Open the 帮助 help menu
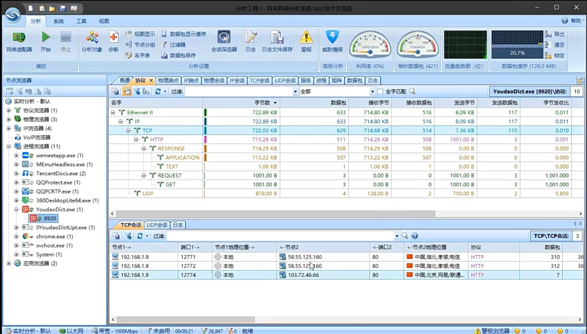Screen dimensions: 587x334 [573, 20]
